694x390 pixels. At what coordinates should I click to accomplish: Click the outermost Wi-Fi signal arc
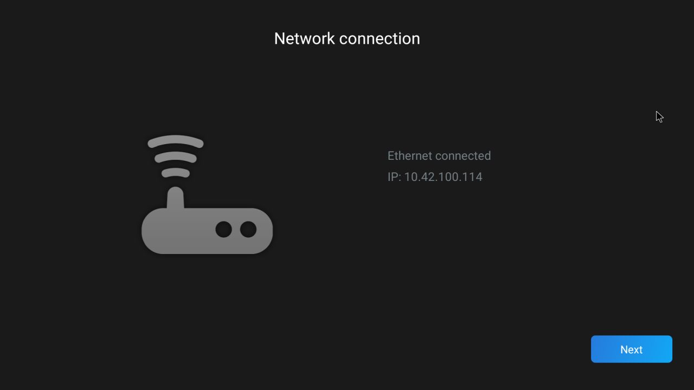coord(176,141)
